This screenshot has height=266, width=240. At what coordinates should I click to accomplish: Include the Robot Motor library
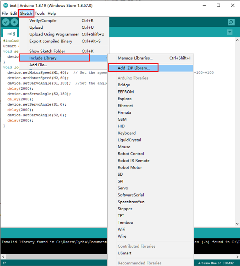[x=151, y=167]
